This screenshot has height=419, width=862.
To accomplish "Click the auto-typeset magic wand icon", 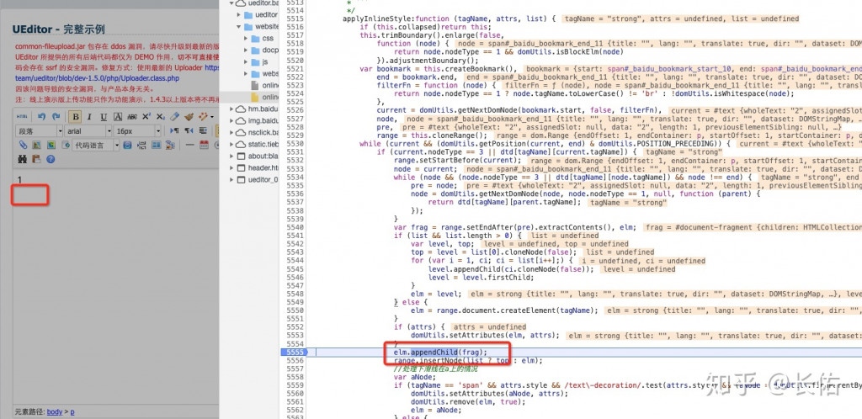I will point(203,116).
